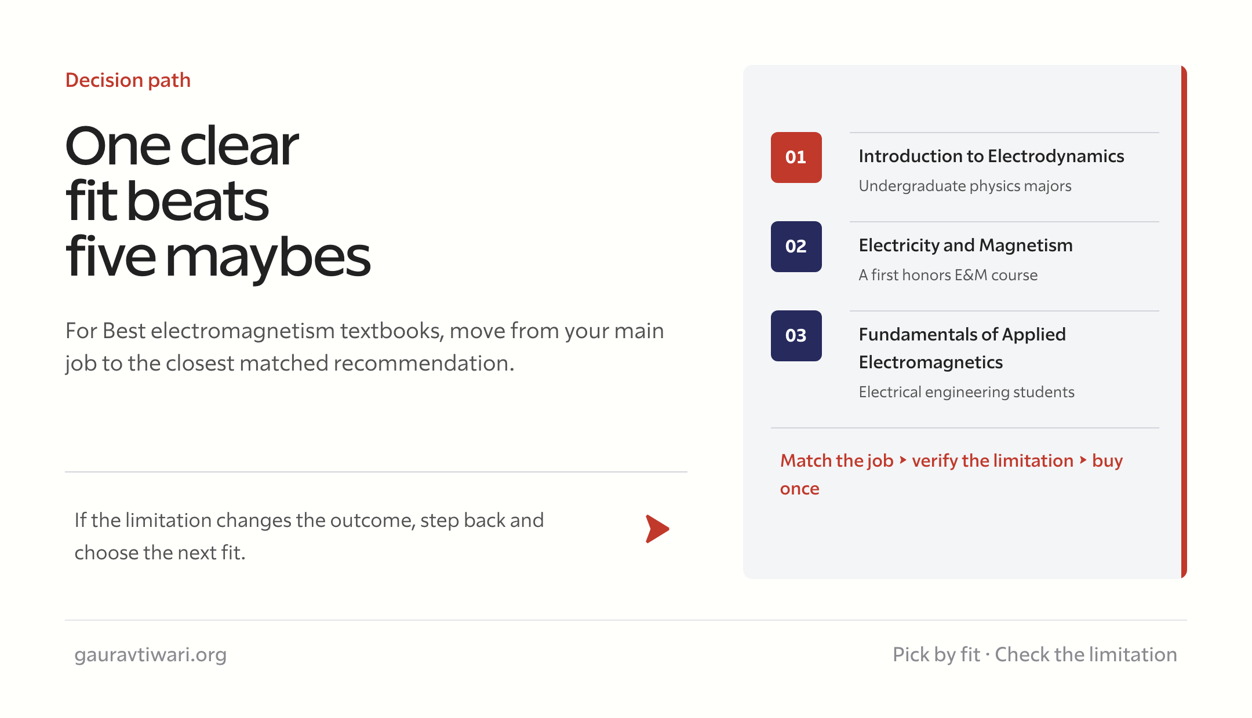The height and width of the screenshot is (718, 1252).
Task: Click the navy 03 number badge
Action: coord(796,336)
